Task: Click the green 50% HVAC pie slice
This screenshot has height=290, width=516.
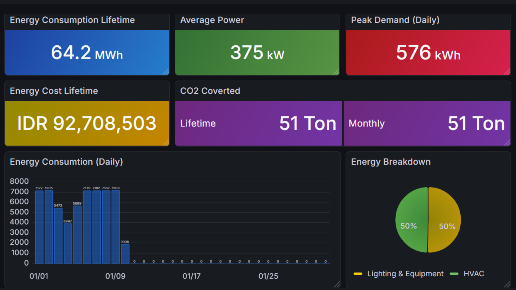Action: tap(411, 215)
